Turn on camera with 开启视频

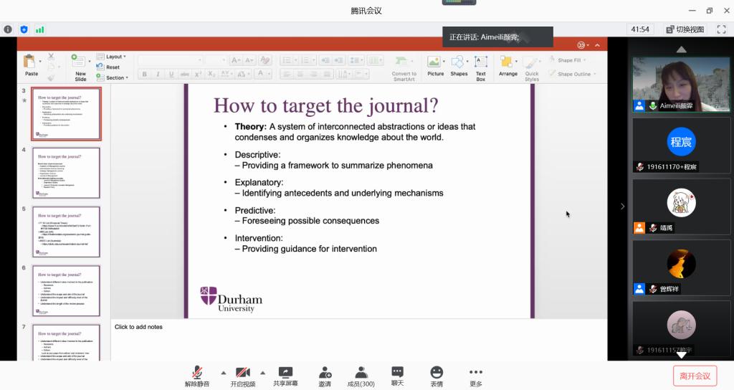(x=242, y=372)
